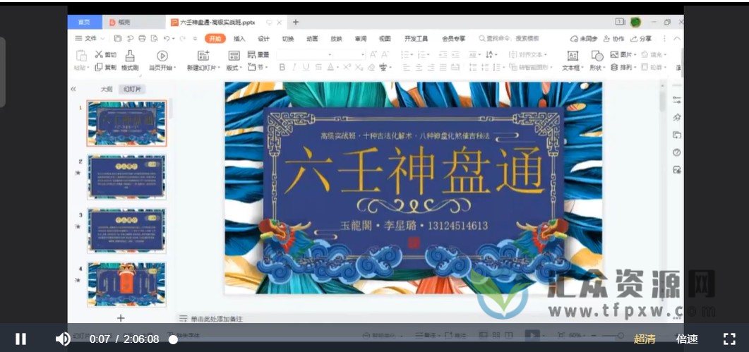The image size is (749, 352).
Task: Open the 文件 menu
Action: (90, 39)
